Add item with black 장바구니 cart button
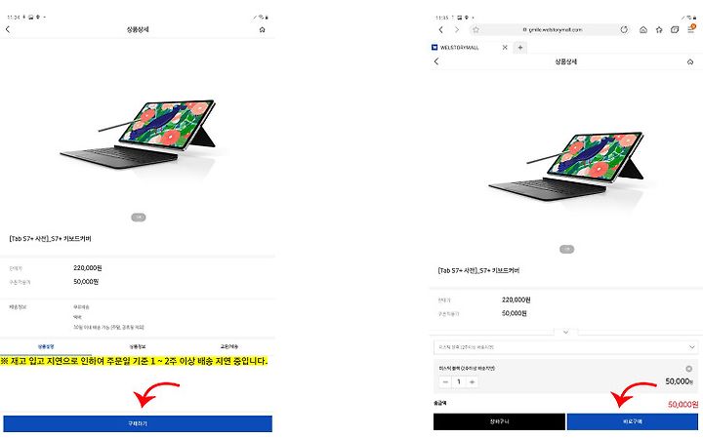 click(x=499, y=421)
